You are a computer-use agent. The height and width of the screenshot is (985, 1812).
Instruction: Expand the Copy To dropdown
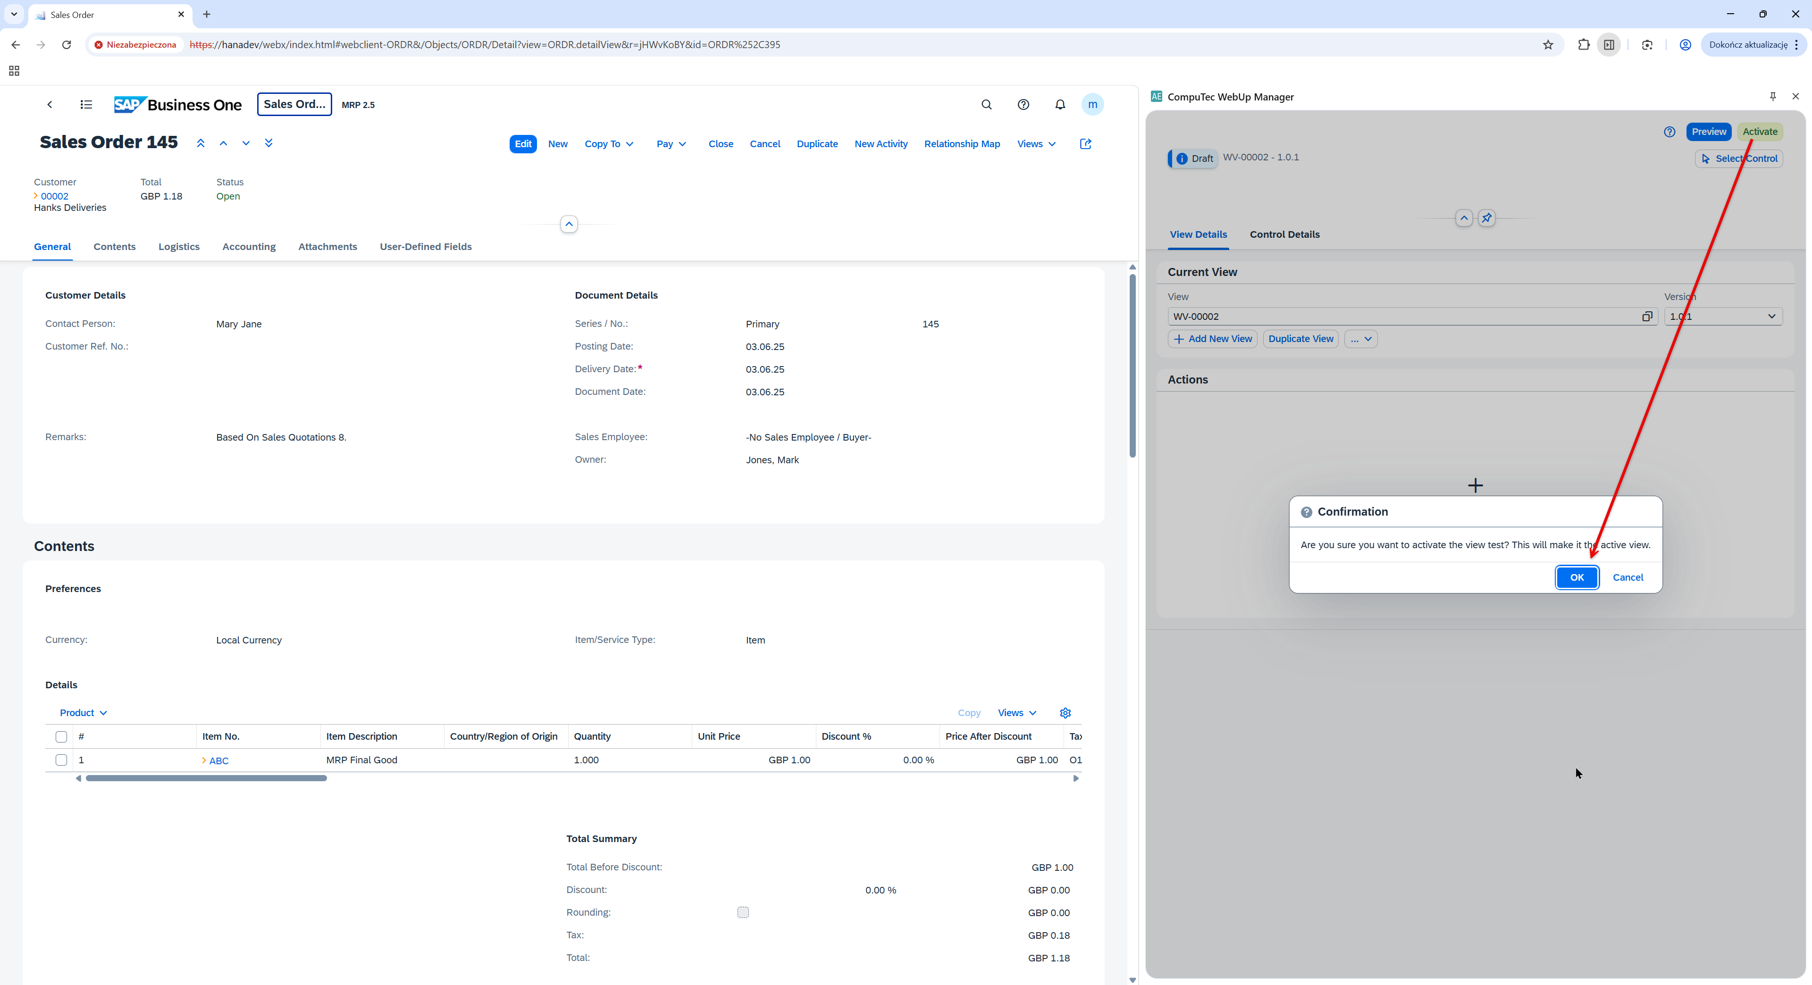tap(608, 143)
